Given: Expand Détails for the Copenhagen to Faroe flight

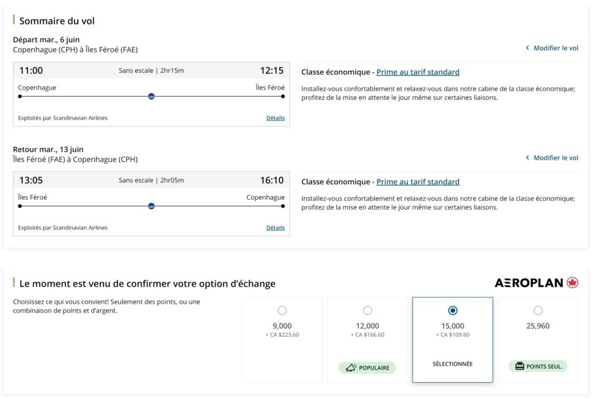Looking at the screenshot, I should point(275,118).
